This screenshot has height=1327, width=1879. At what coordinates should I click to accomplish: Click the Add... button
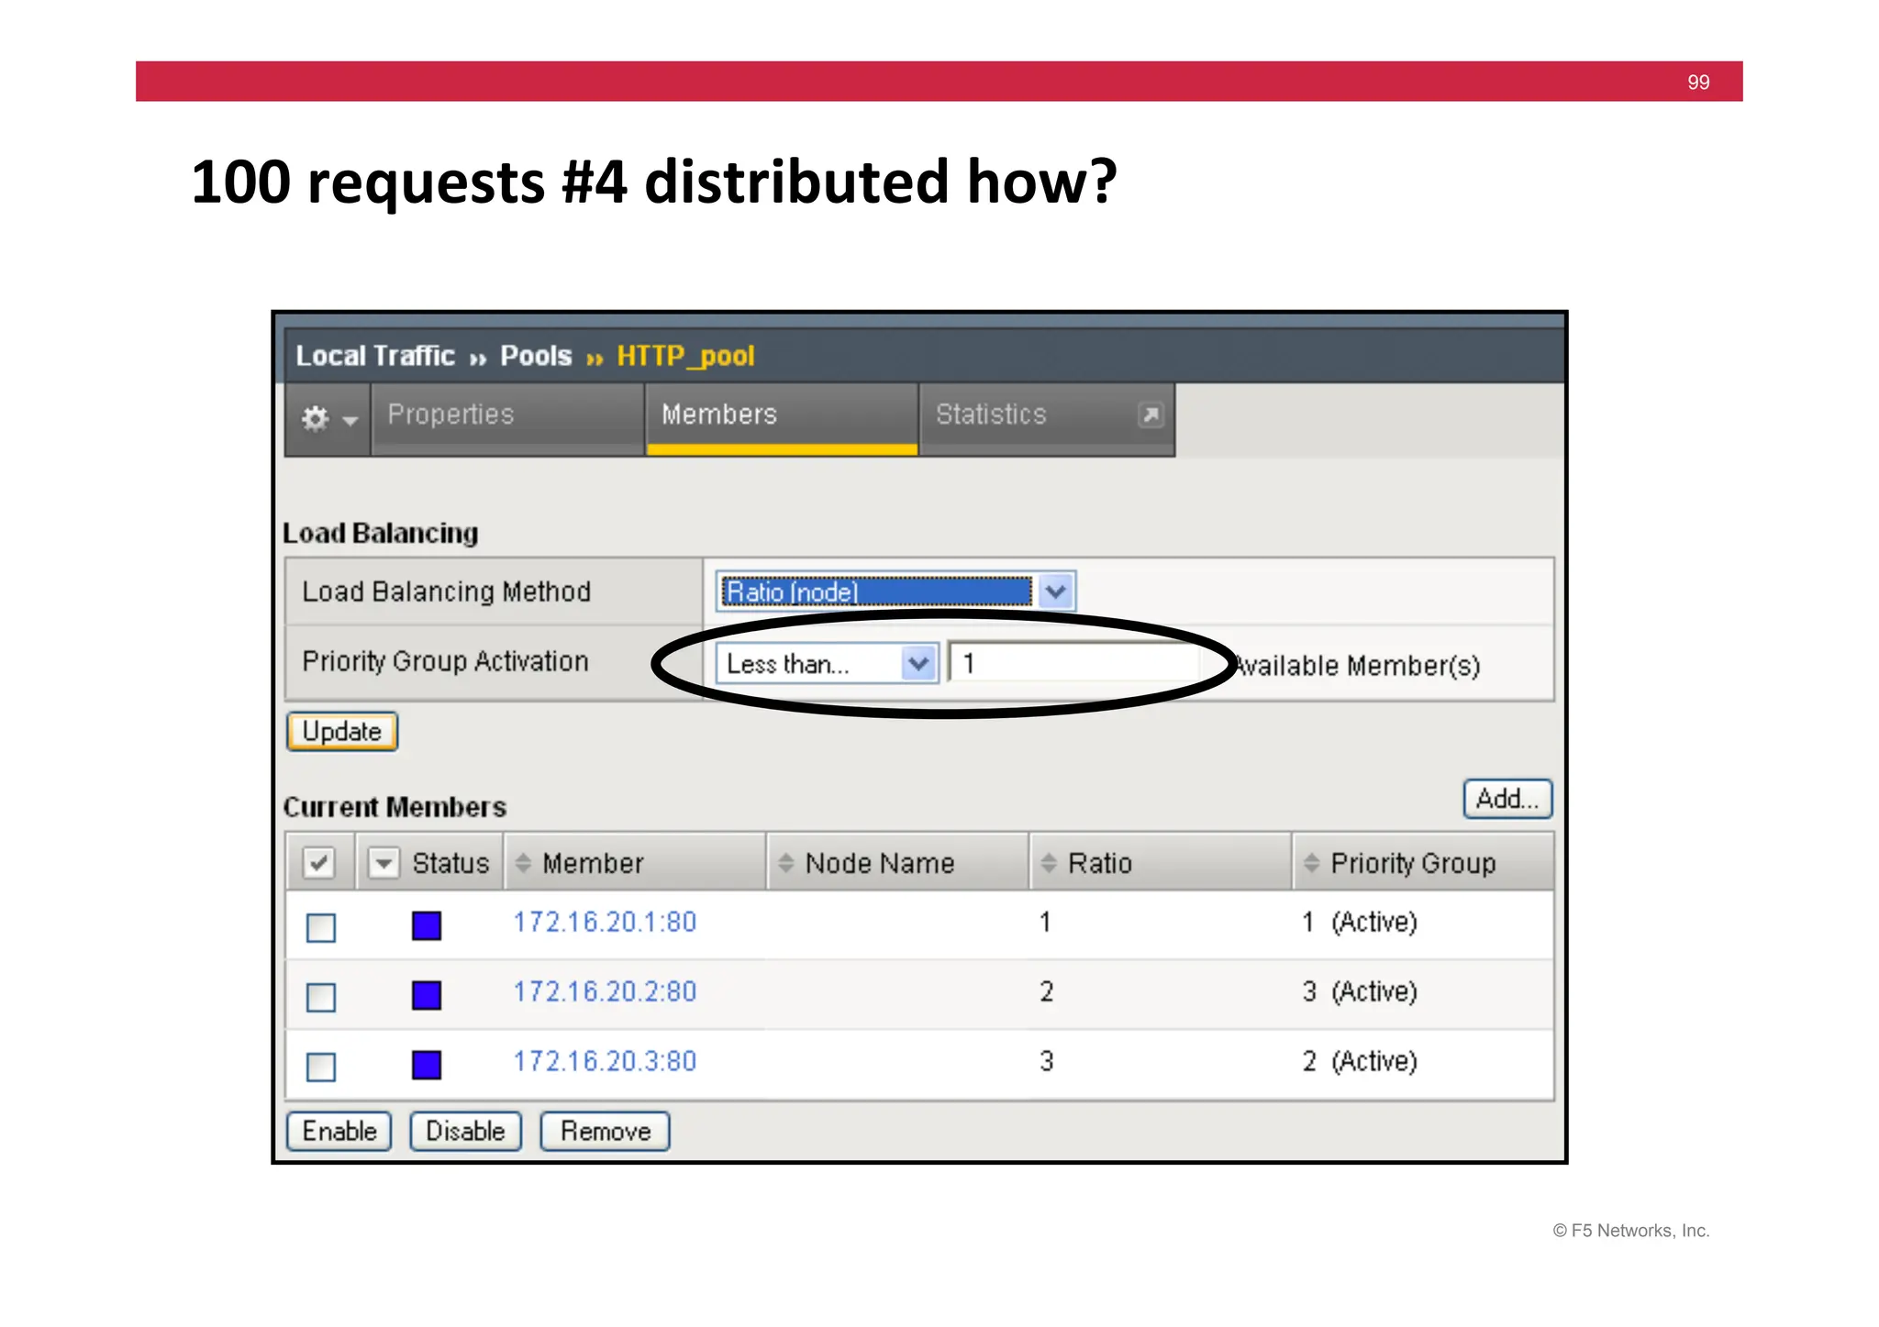click(1507, 799)
